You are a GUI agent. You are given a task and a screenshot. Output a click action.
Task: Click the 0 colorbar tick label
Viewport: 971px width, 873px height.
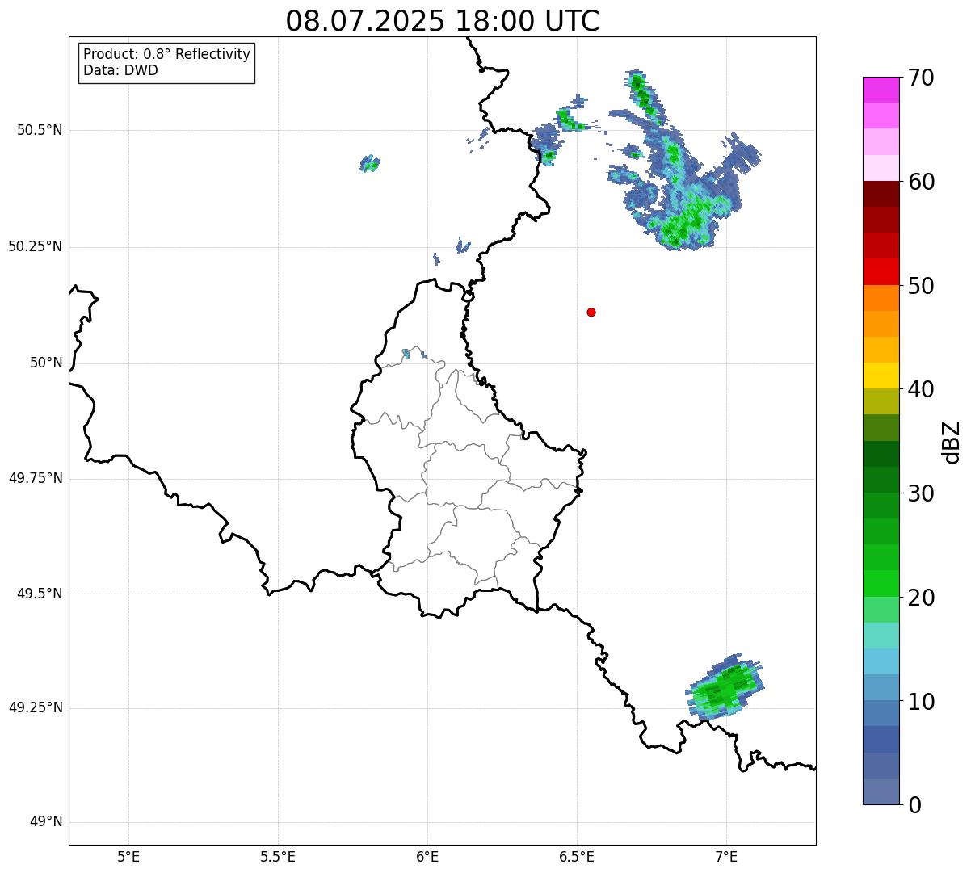coord(914,805)
